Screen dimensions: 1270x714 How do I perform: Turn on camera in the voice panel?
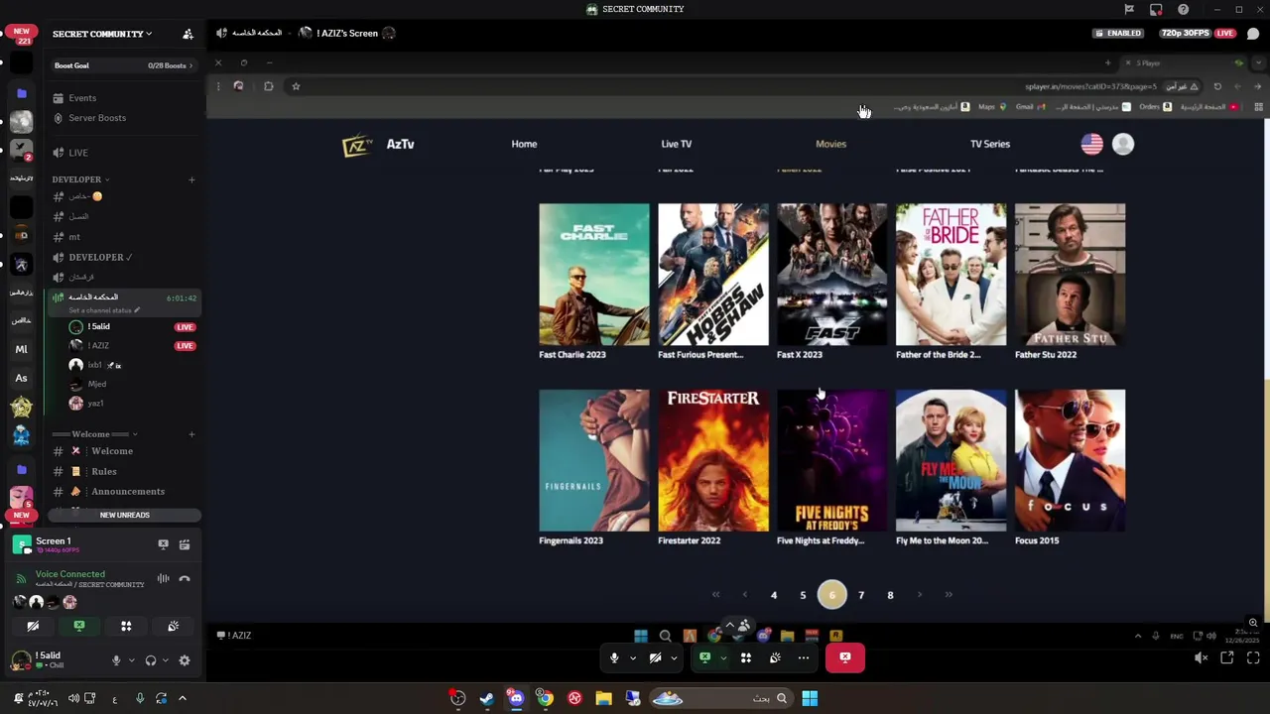click(x=33, y=626)
